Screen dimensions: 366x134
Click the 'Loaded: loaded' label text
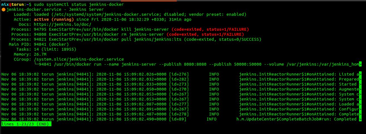31,15
